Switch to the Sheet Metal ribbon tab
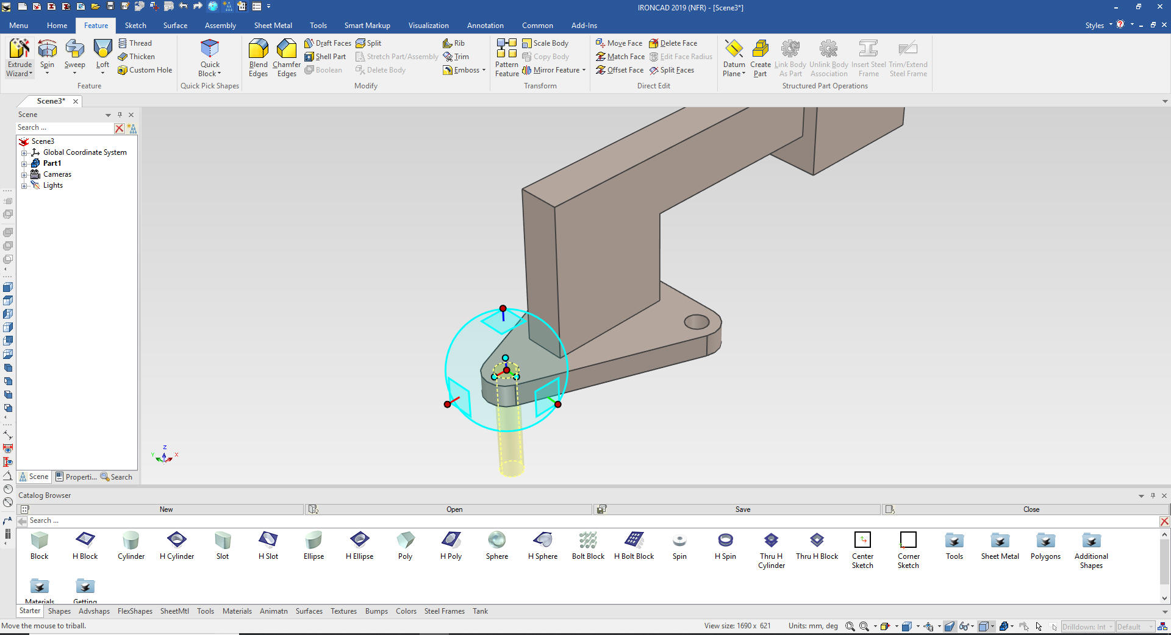The height and width of the screenshot is (635, 1171). [273, 26]
